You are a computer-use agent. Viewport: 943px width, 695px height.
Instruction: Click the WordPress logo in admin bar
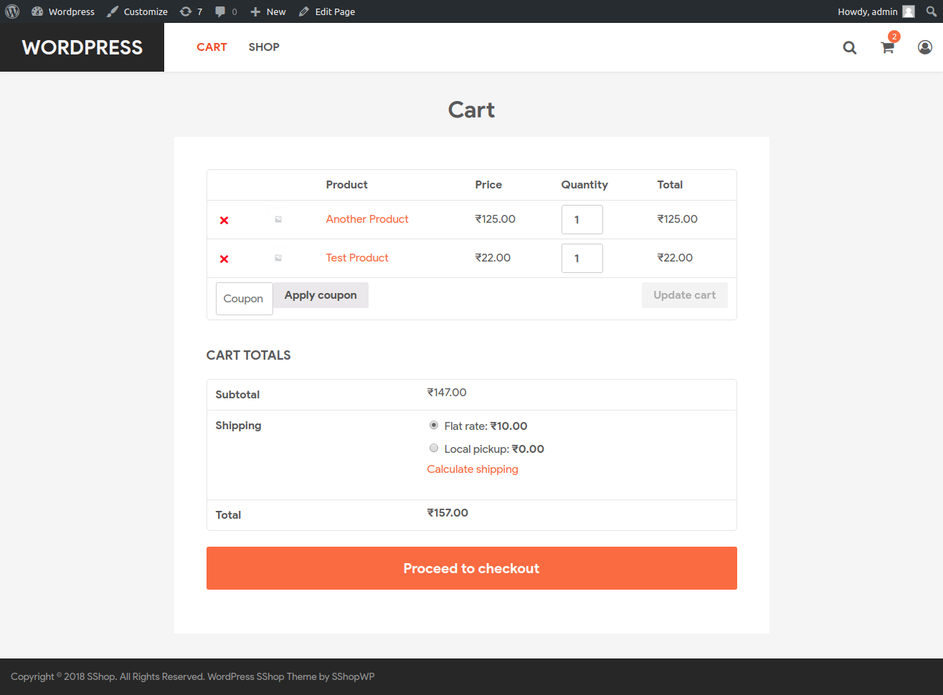coord(12,11)
